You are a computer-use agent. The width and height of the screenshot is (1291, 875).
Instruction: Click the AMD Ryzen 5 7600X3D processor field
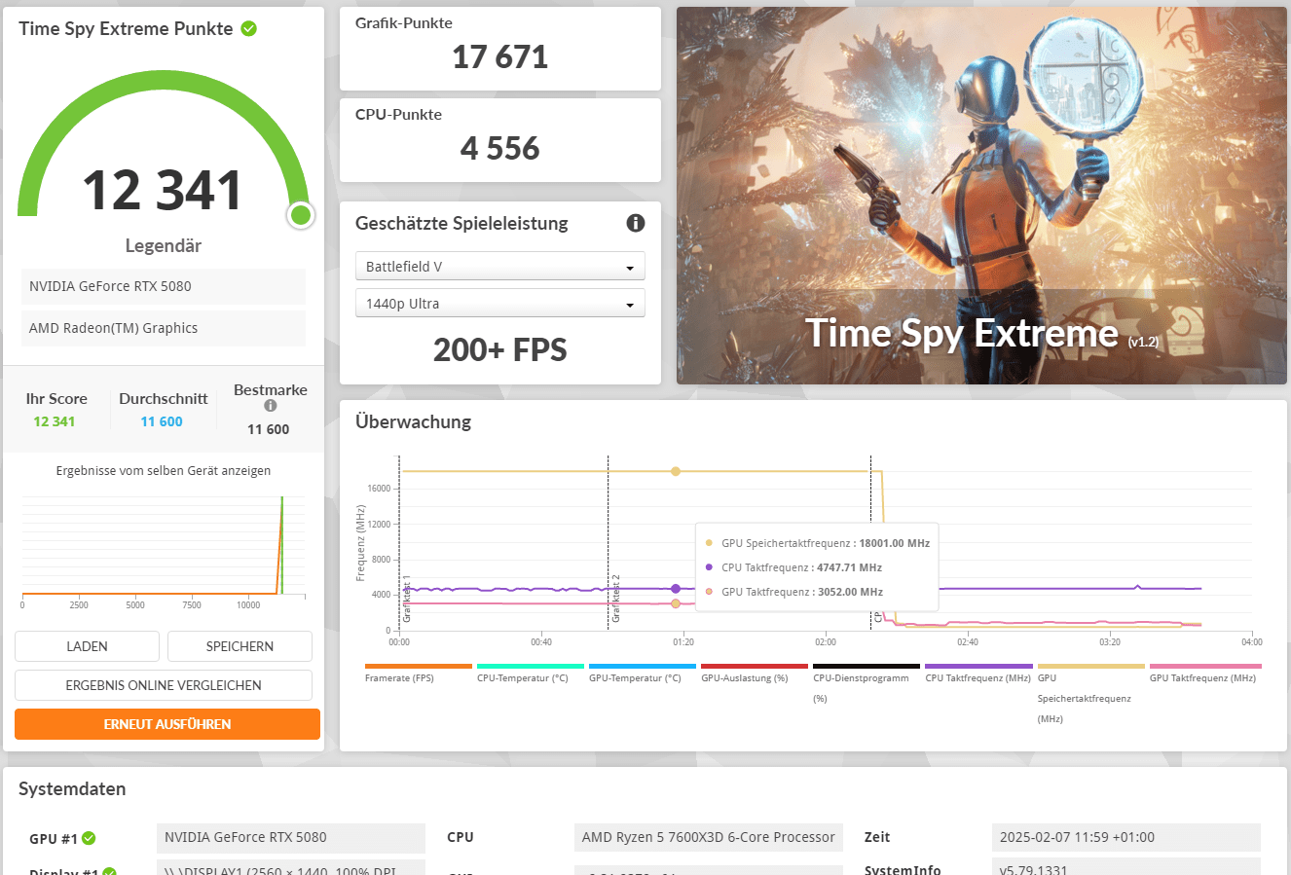click(x=709, y=837)
